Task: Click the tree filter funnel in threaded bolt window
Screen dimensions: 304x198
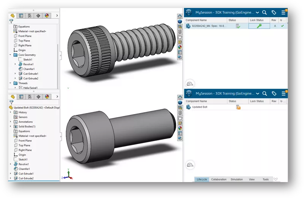Action: coord(11,22)
